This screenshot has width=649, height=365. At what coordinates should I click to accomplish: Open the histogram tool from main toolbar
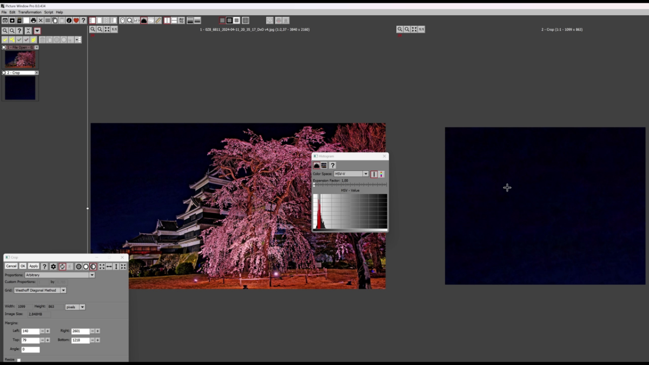(144, 21)
